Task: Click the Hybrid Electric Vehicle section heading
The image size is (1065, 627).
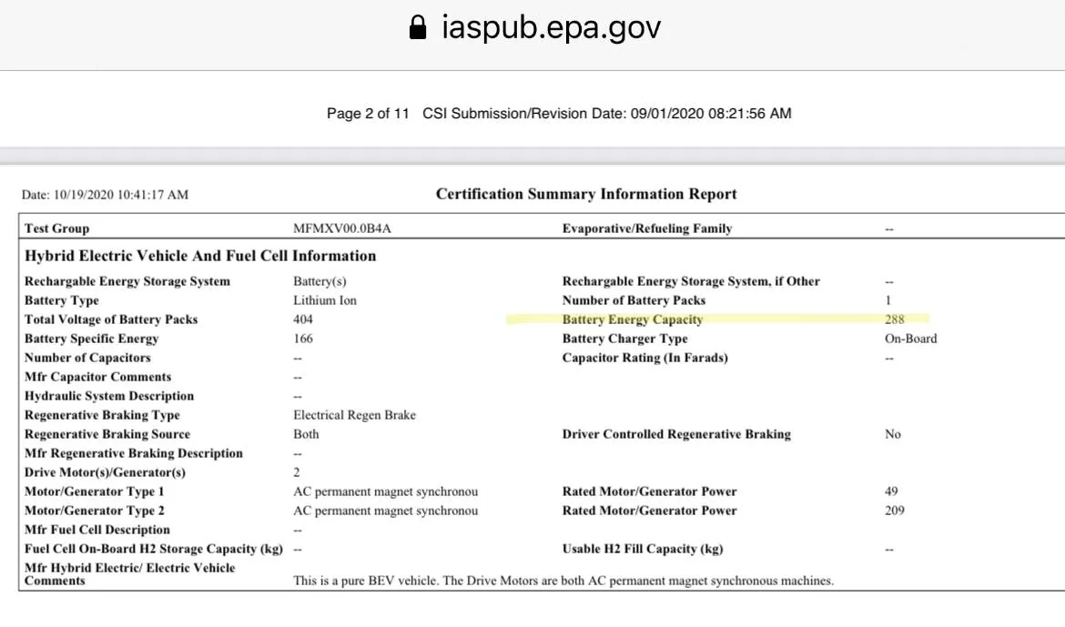Action: (200, 256)
